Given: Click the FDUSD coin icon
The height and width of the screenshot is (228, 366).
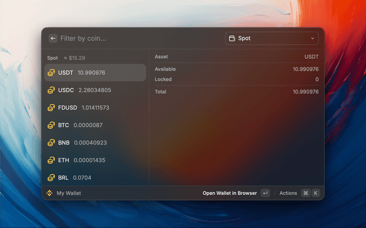Looking at the screenshot, I should click(51, 108).
